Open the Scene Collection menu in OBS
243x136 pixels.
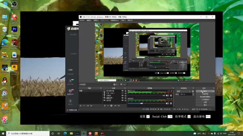pos(115,20)
